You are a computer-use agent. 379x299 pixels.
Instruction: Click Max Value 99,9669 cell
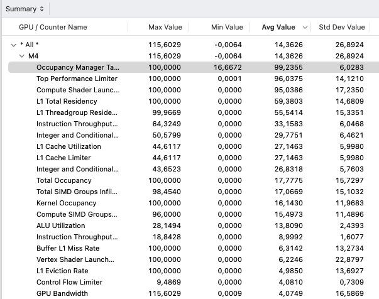167,112
